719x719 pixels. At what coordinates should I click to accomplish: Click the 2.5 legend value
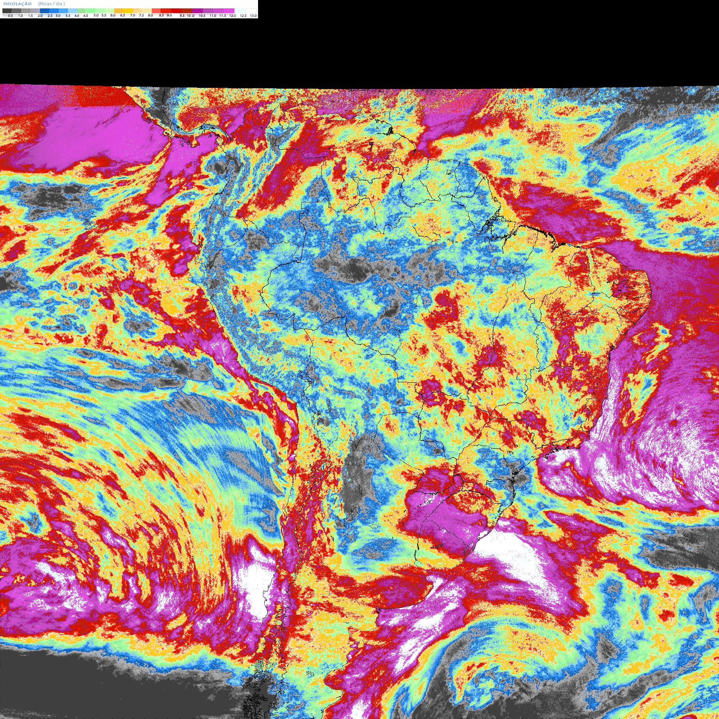tap(50, 16)
